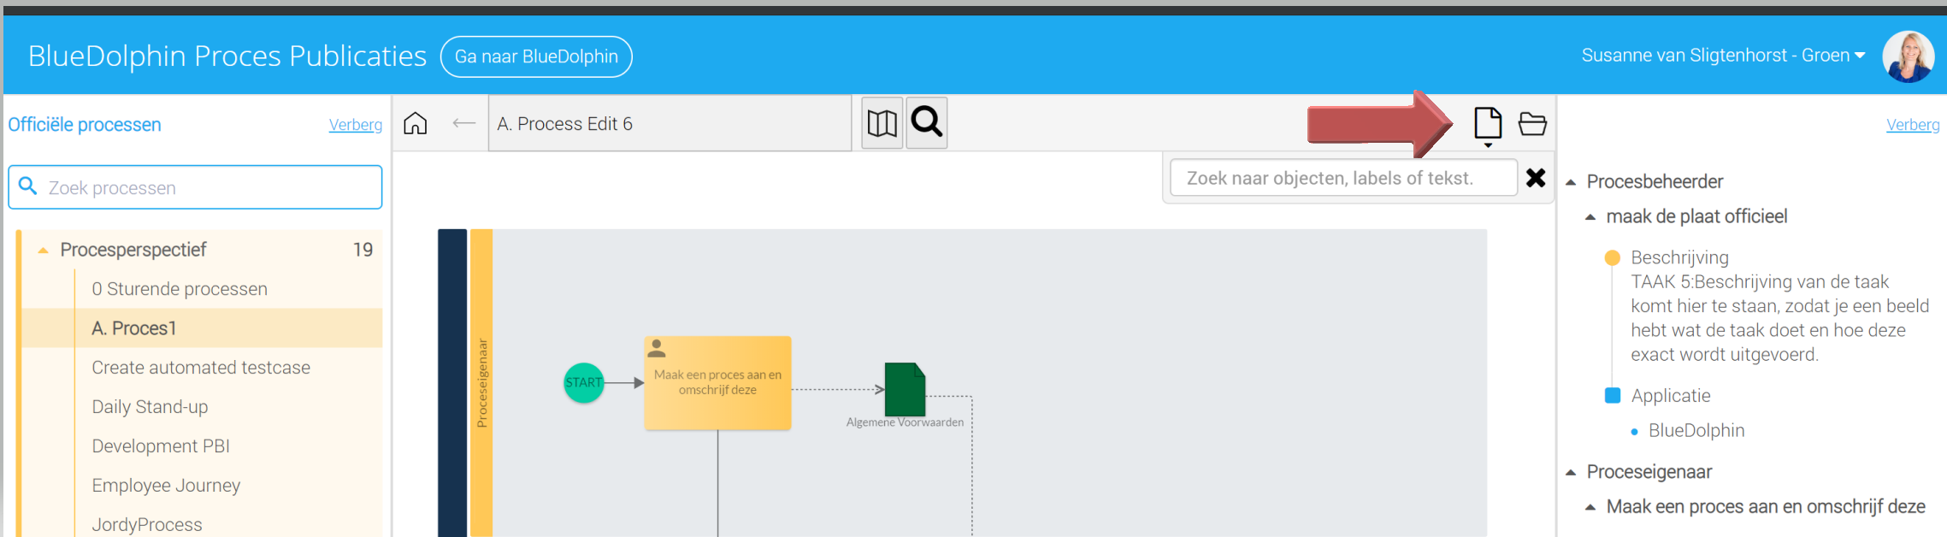
Task: Navigate back with the left arrow
Action: [463, 124]
